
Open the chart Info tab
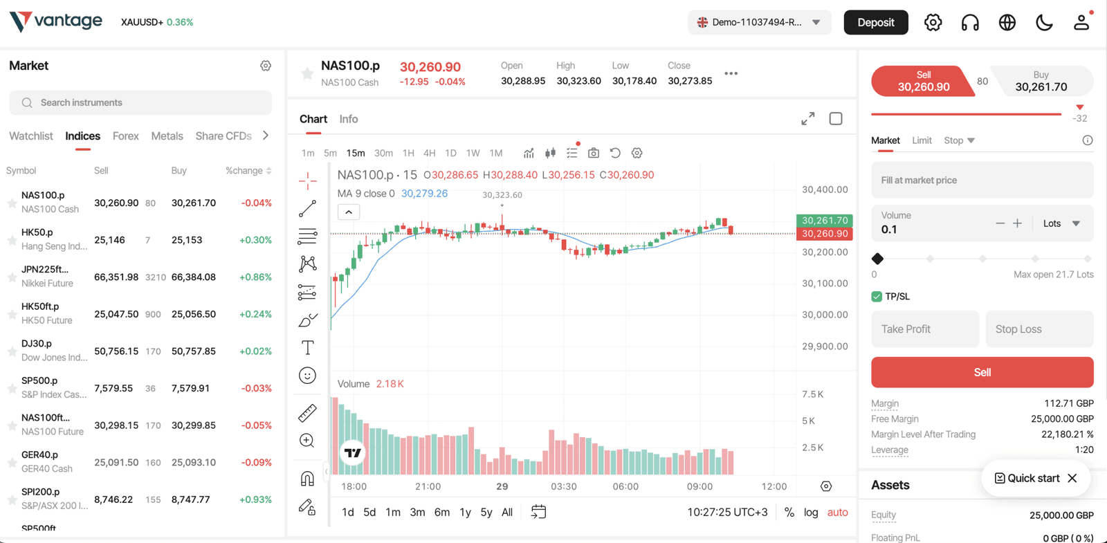[x=349, y=119]
